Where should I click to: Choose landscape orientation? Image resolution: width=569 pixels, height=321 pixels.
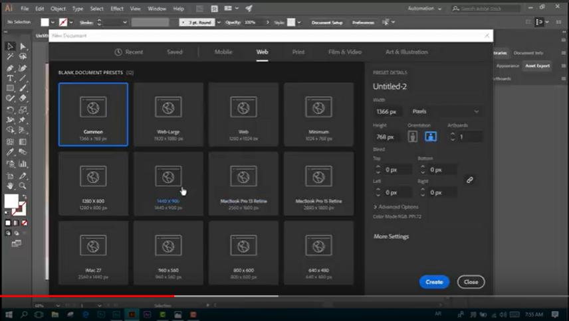point(431,137)
